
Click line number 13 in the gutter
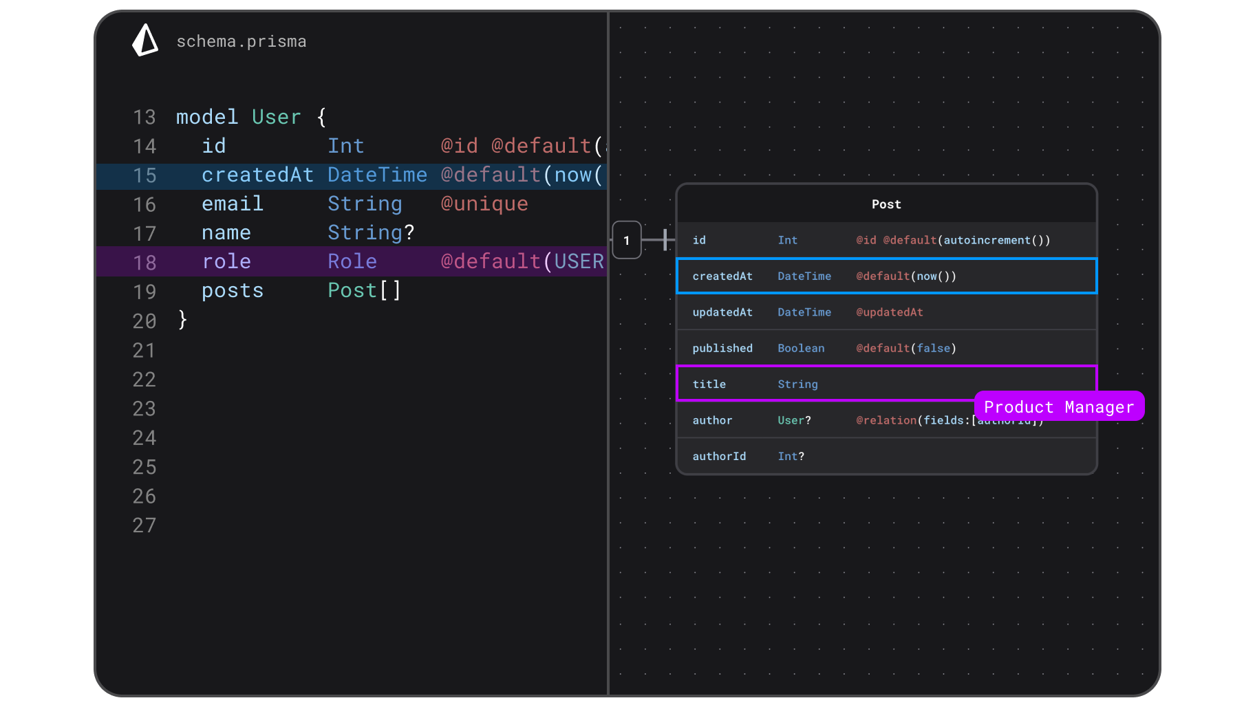(x=144, y=117)
